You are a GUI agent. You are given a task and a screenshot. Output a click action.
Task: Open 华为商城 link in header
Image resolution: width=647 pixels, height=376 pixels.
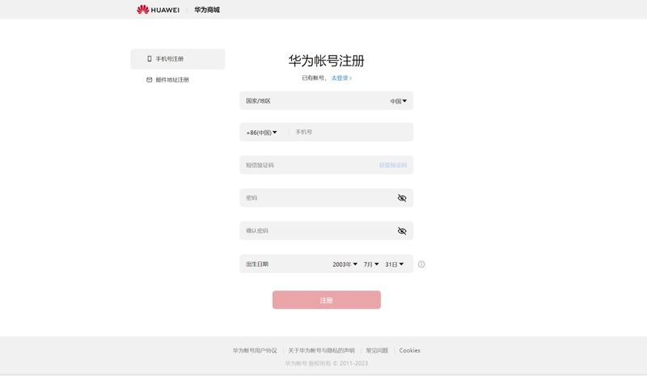[207, 10]
